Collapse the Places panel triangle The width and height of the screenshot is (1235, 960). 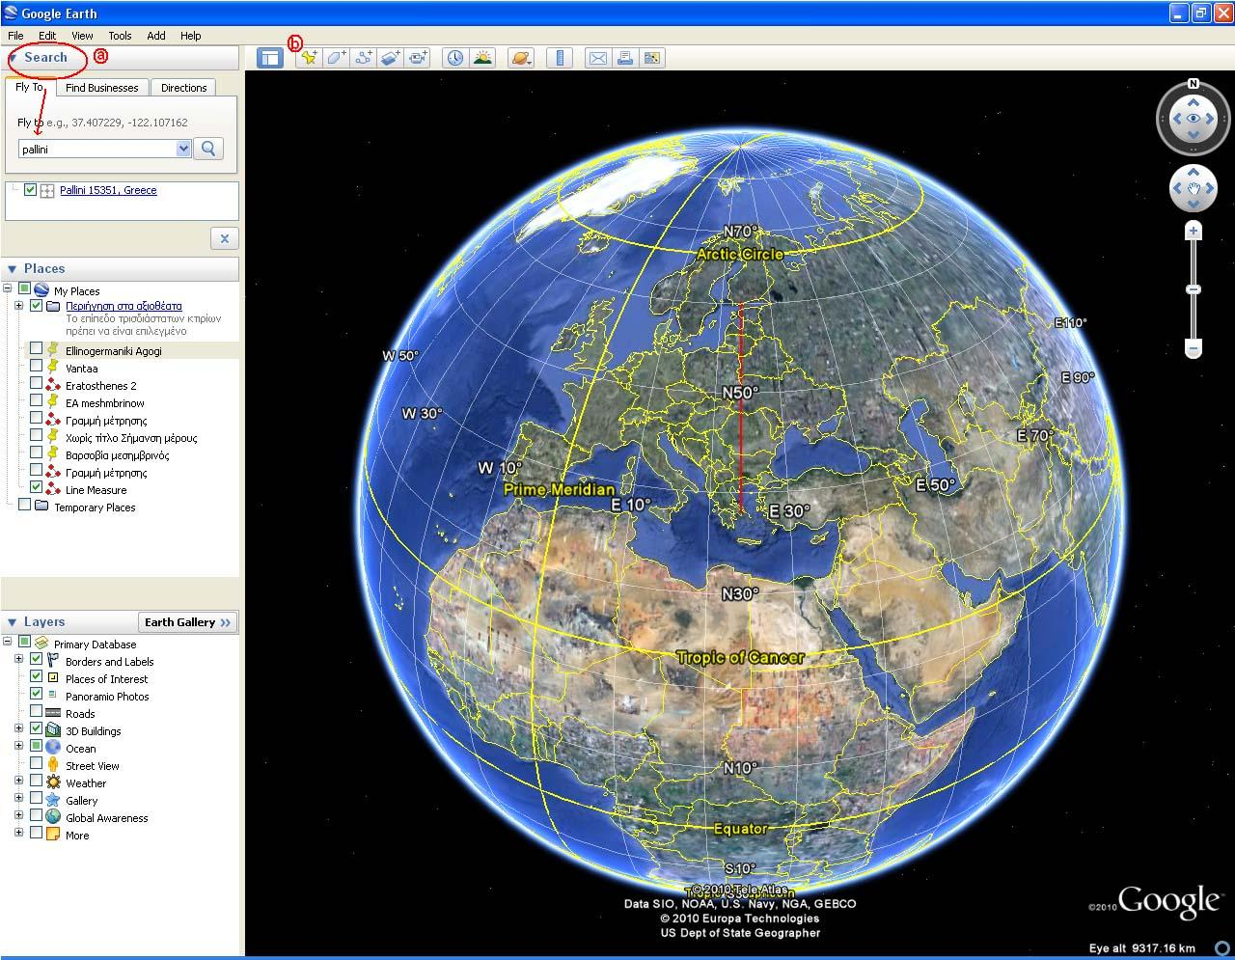13,269
